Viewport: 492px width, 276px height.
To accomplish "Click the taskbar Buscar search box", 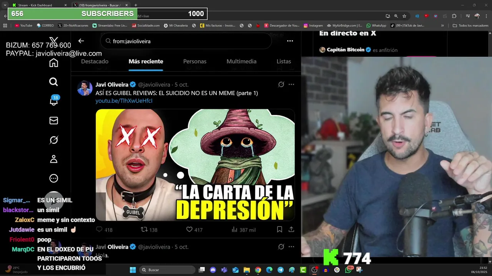I will pos(167,270).
